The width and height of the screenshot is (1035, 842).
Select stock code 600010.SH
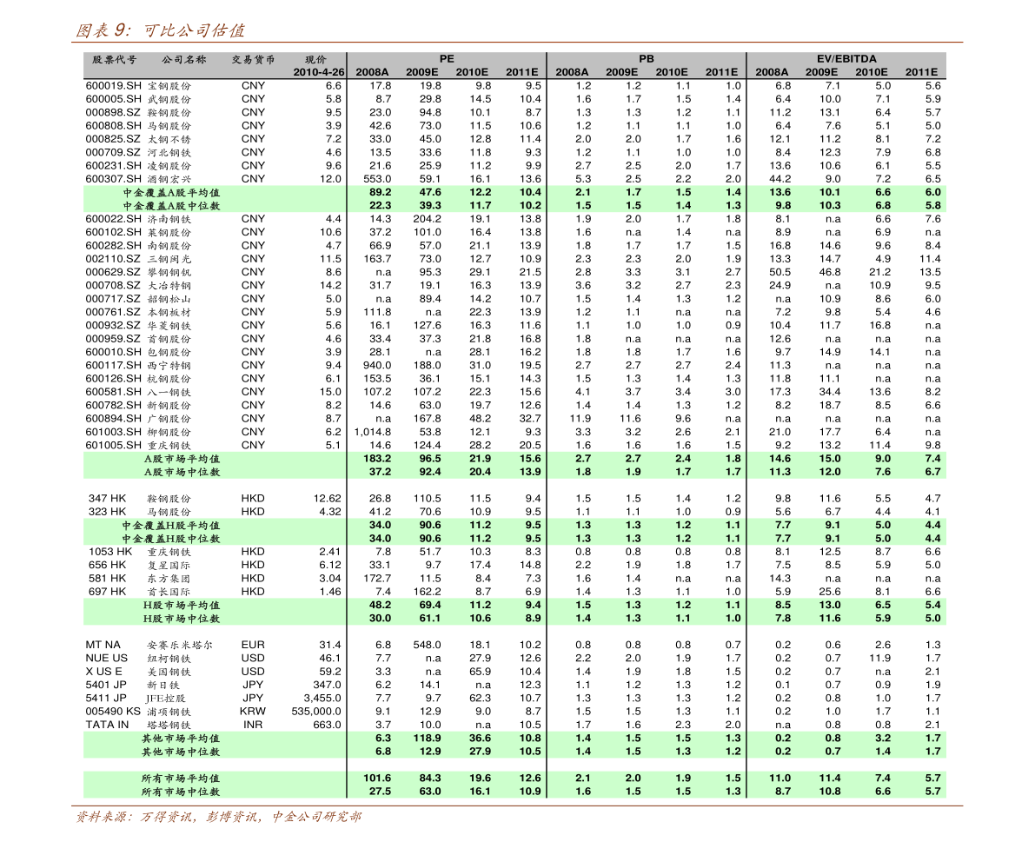[114, 352]
